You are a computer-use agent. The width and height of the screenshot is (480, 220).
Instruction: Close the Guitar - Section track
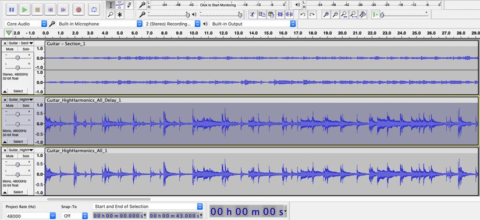pyautogui.click(x=5, y=44)
